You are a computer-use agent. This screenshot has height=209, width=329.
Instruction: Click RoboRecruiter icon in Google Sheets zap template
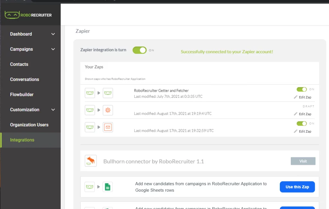pyautogui.click(x=90, y=187)
